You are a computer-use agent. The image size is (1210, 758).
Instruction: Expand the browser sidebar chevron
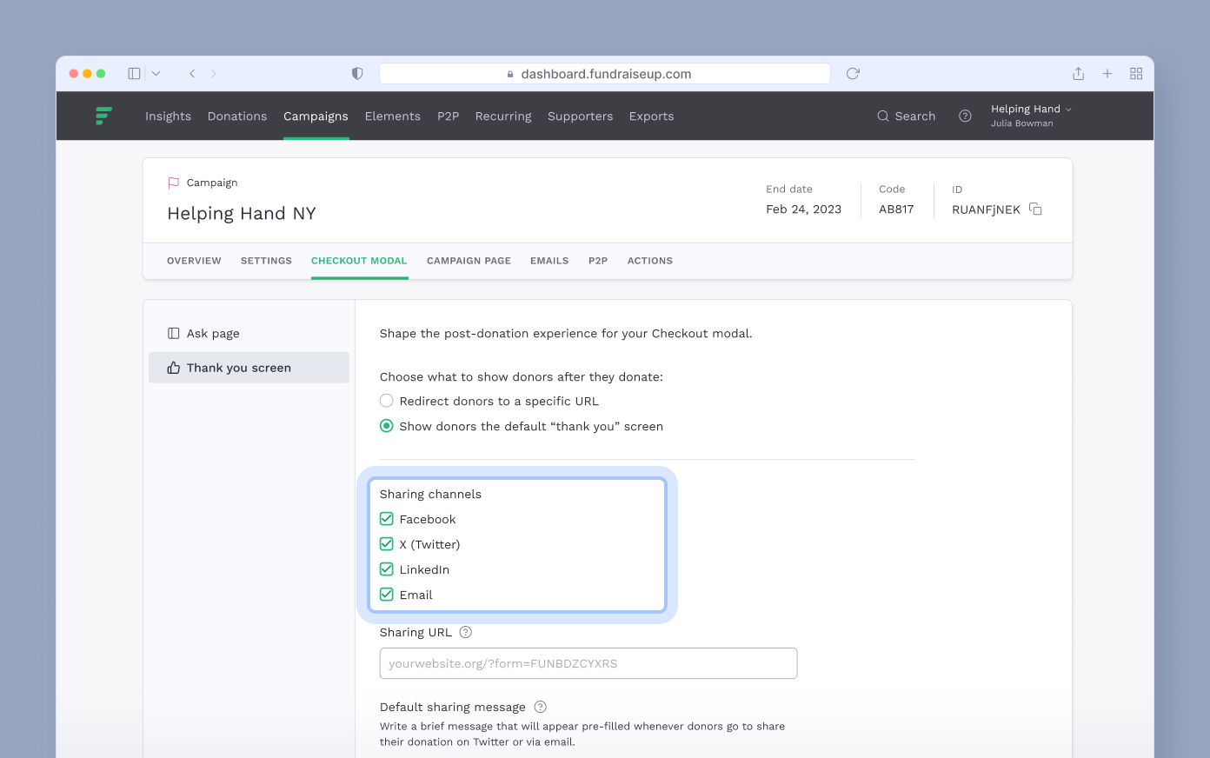click(x=156, y=73)
